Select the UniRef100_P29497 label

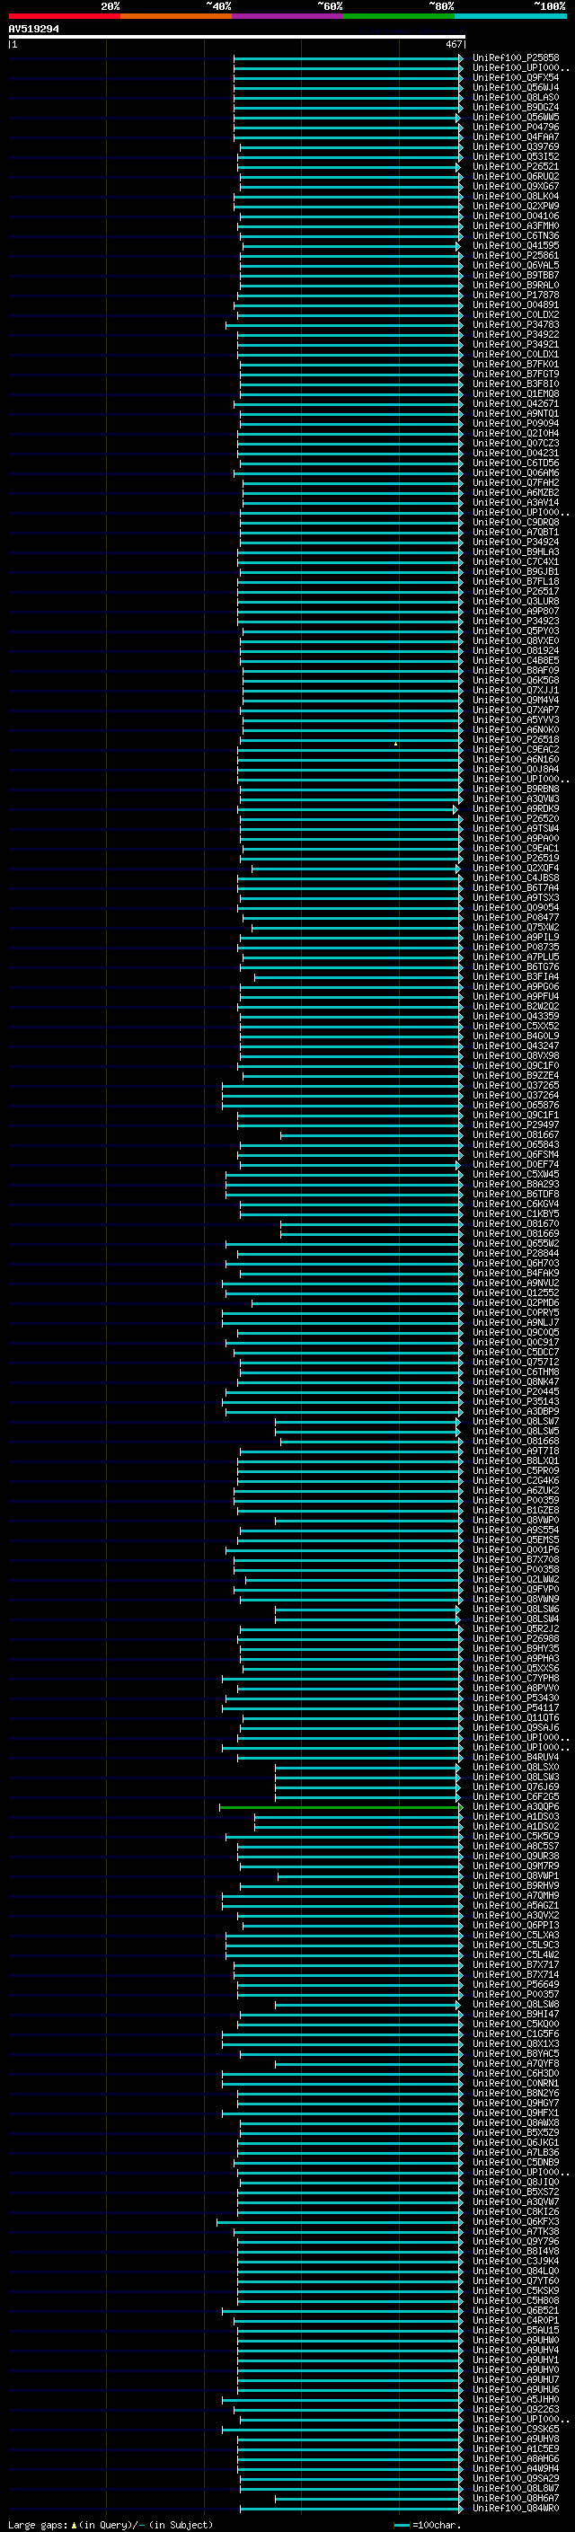pos(515,1125)
